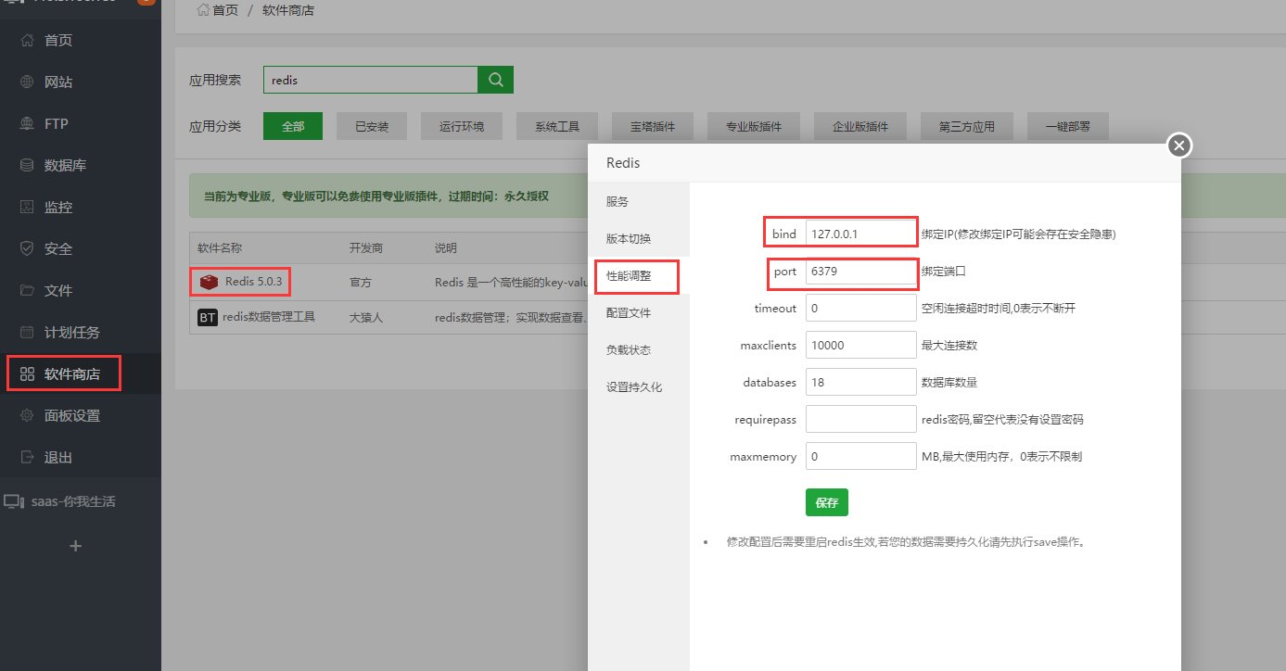Click 官方 developer cell
The width and height of the screenshot is (1286, 671).
[x=361, y=282]
